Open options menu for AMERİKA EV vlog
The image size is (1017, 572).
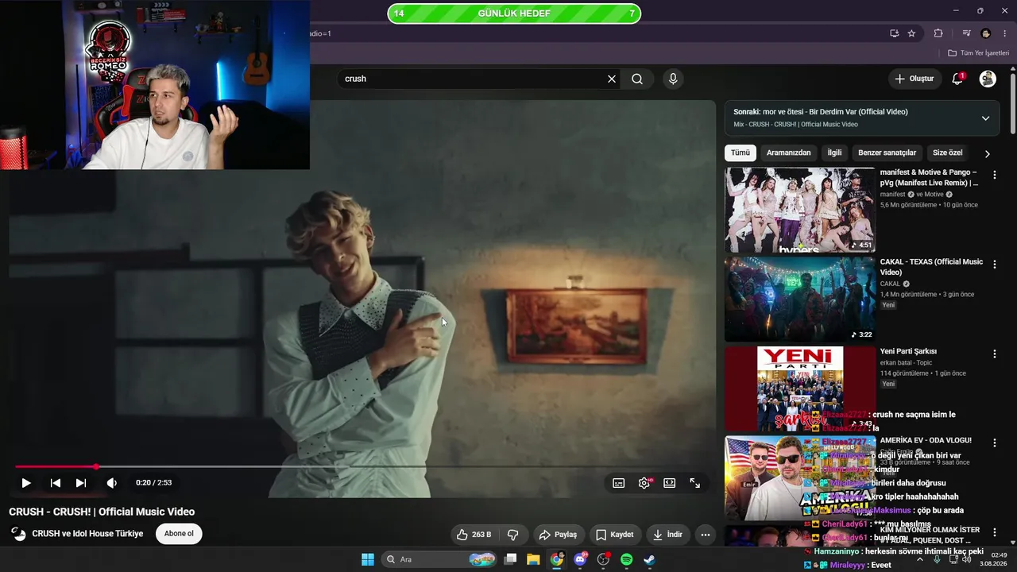[995, 443]
